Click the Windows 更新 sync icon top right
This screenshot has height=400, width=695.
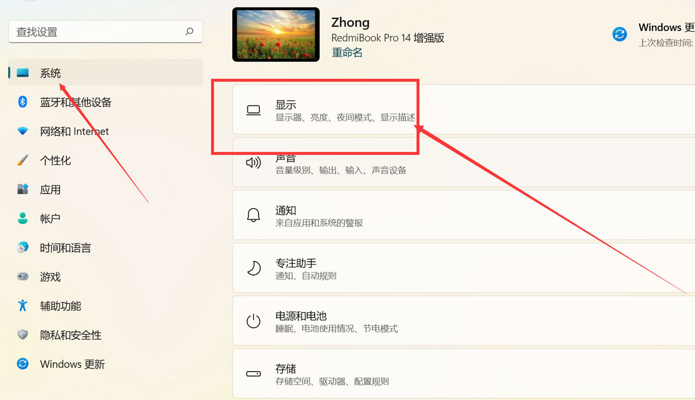click(619, 34)
